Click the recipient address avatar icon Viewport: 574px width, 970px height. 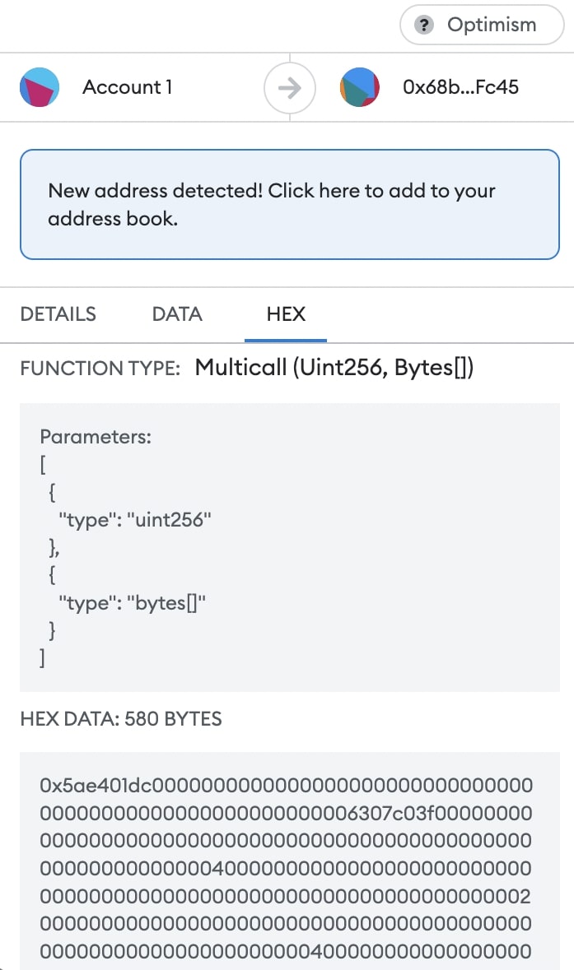point(360,87)
